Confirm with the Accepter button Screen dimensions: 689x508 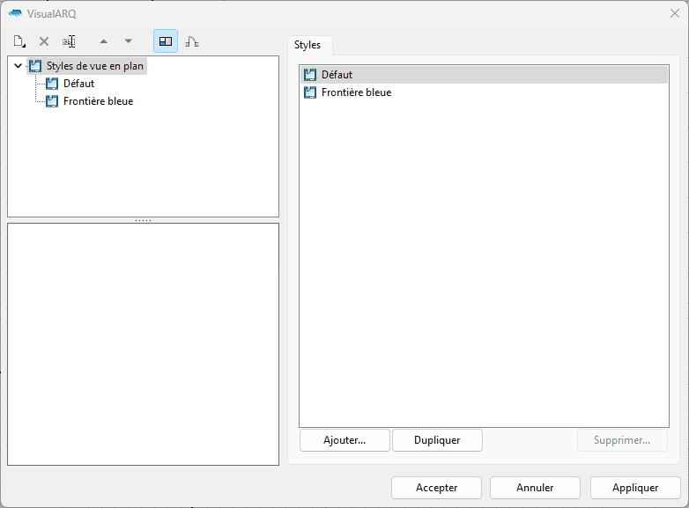[x=436, y=488]
